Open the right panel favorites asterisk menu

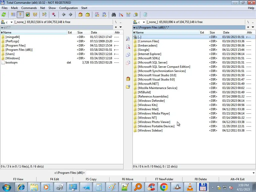click(x=248, y=27)
